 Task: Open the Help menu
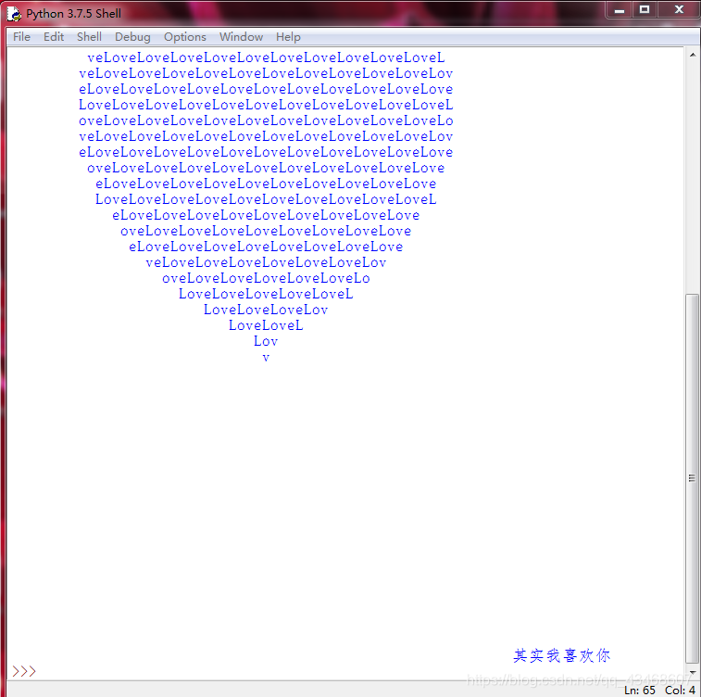coord(288,37)
